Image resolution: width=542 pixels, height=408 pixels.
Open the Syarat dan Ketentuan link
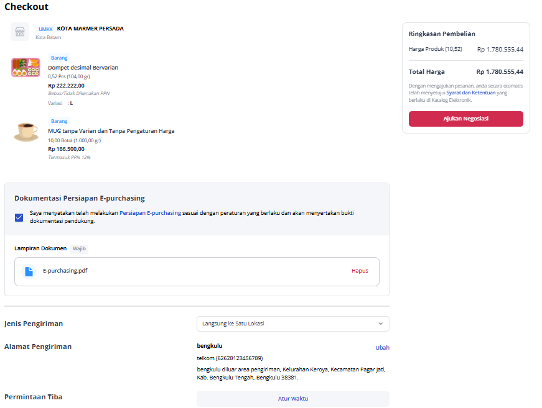[471, 93]
